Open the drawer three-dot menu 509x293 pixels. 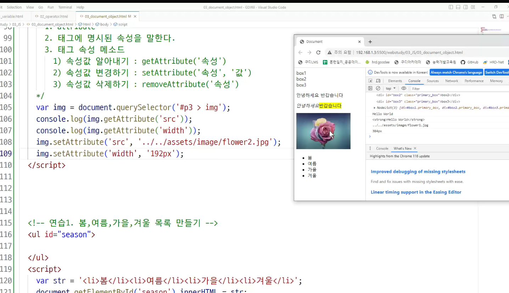click(370, 148)
